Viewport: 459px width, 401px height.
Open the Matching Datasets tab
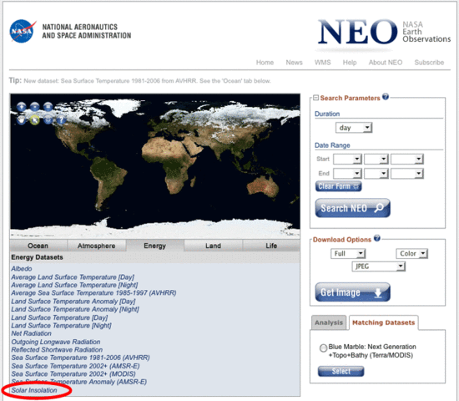pyautogui.click(x=384, y=322)
